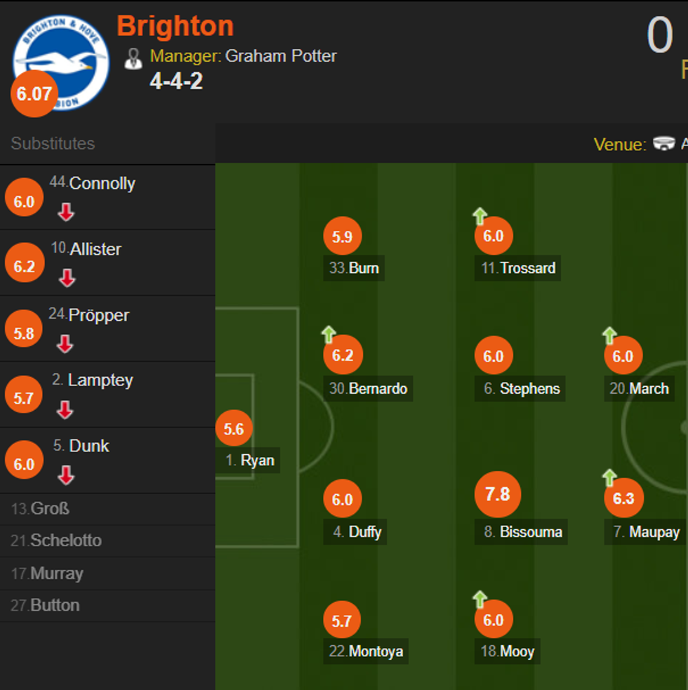
Task: Select substitute Allister in the list
Action: 95,249
